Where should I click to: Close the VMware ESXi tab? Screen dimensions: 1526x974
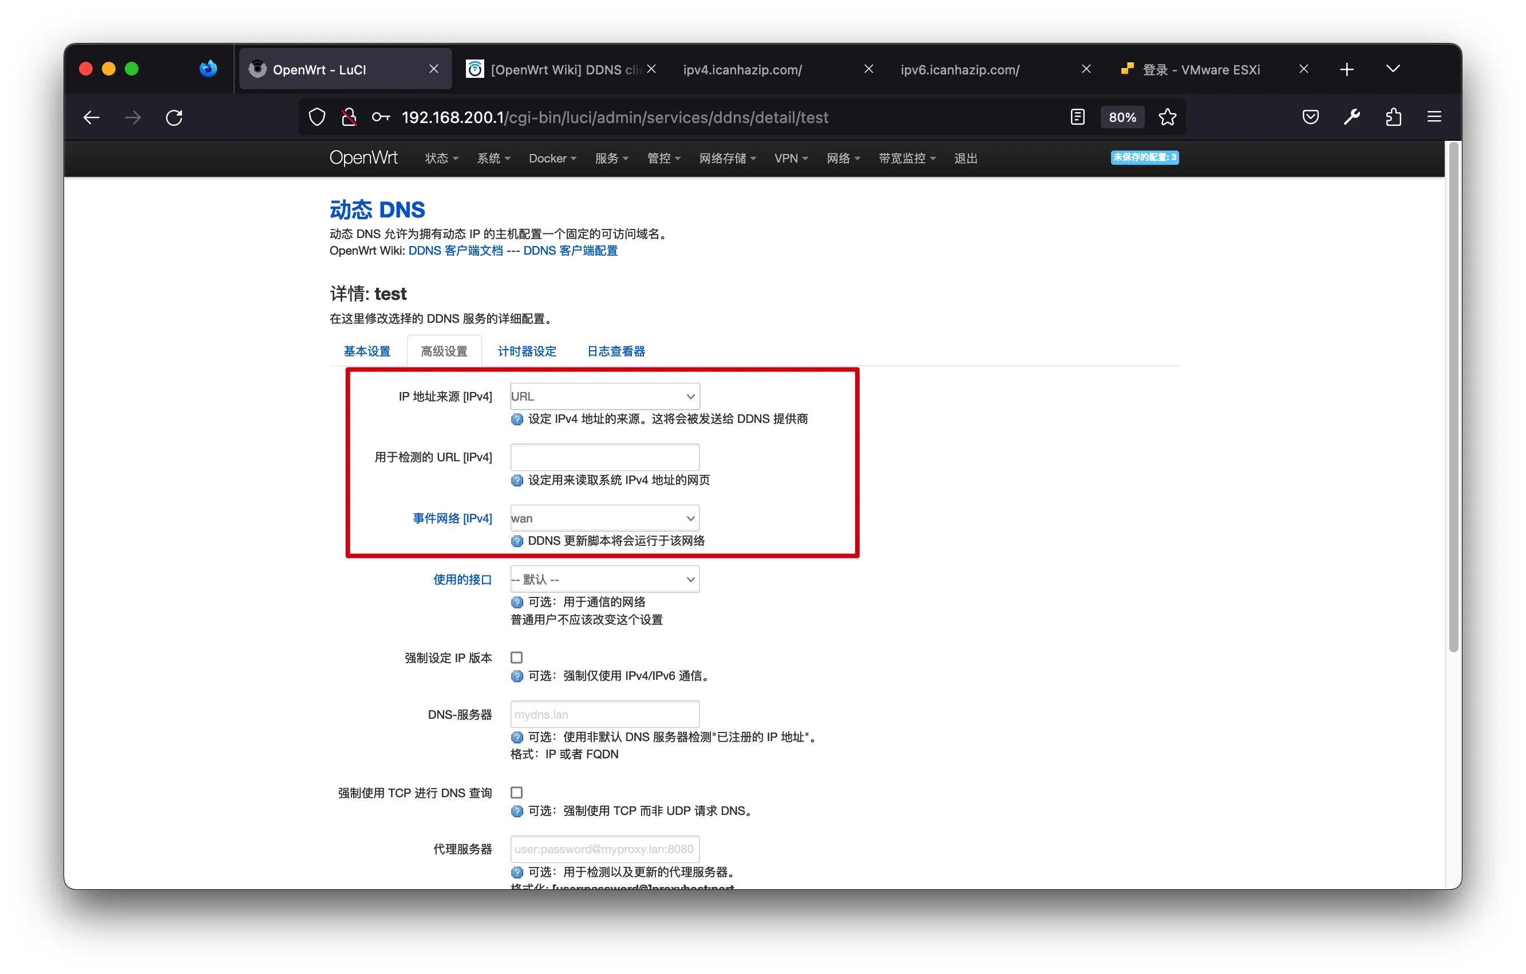click(1303, 69)
